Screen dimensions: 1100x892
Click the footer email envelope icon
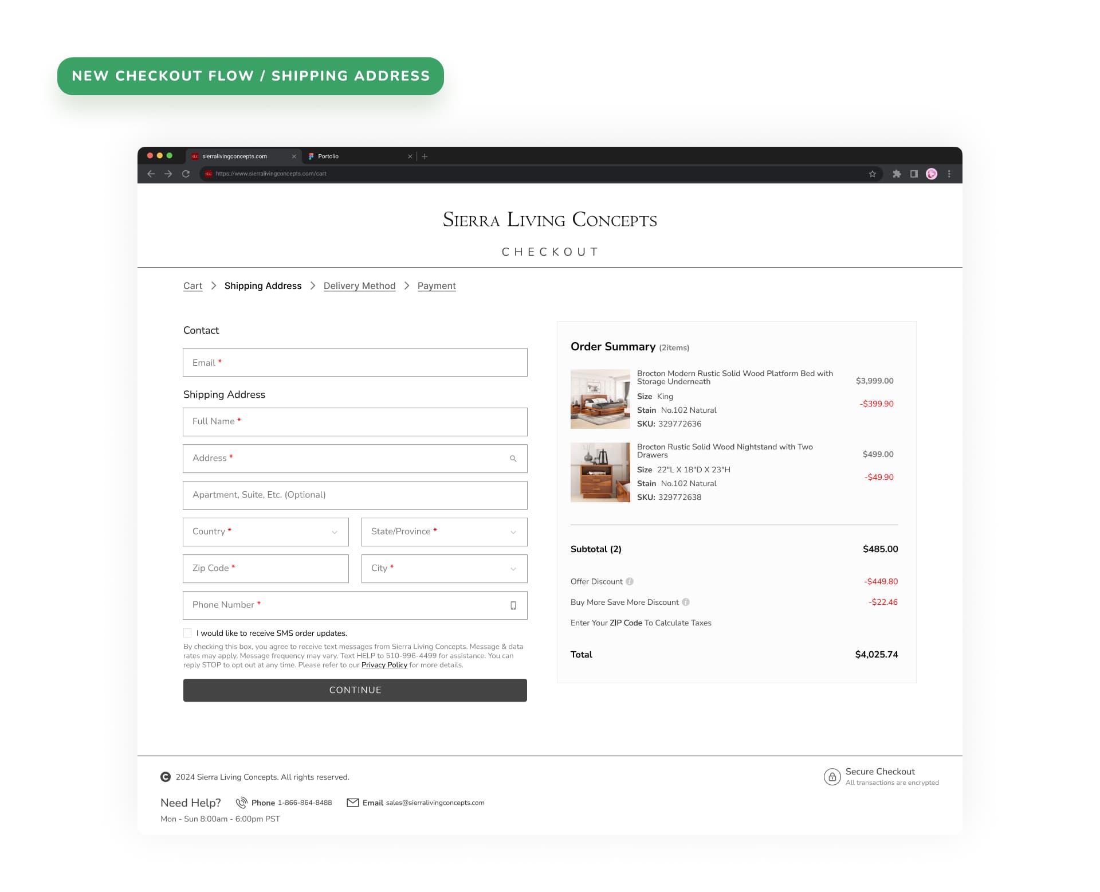click(353, 803)
